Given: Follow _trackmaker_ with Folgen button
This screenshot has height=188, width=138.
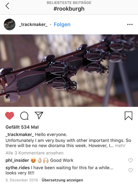Looking at the screenshot, I should 62,24.
